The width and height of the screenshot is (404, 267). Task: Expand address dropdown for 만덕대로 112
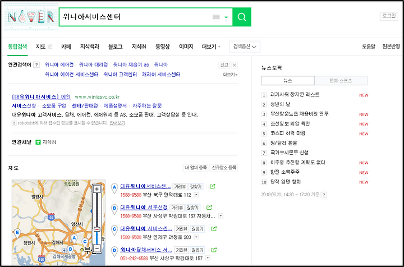(196, 195)
